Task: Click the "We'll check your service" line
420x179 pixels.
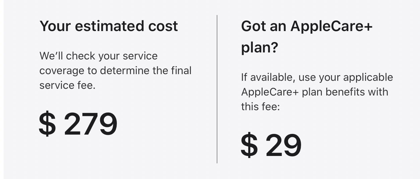Action: click(98, 56)
